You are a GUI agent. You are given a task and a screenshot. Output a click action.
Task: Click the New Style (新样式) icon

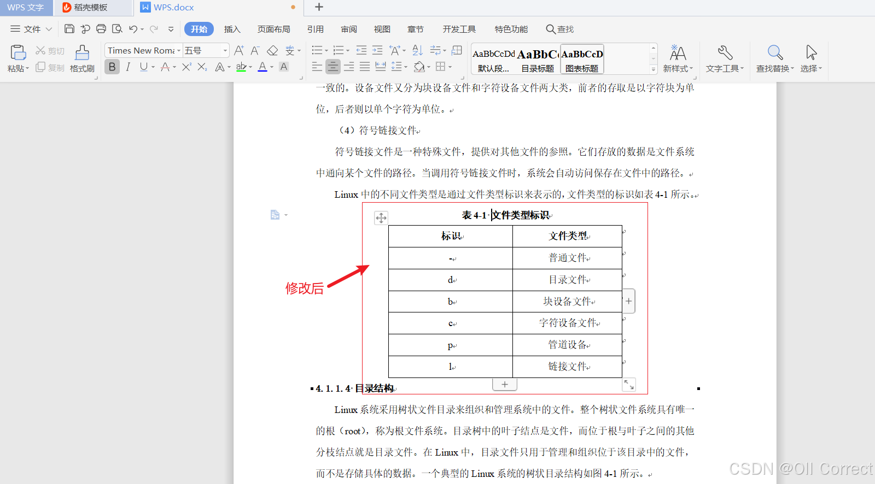coord(678,53)
